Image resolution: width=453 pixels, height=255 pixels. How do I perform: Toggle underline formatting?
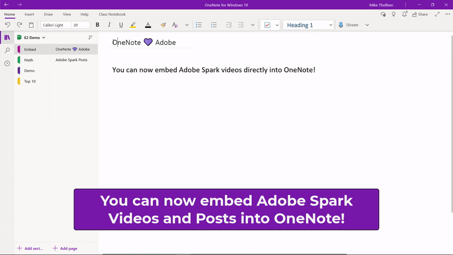(x=121, y=25)
